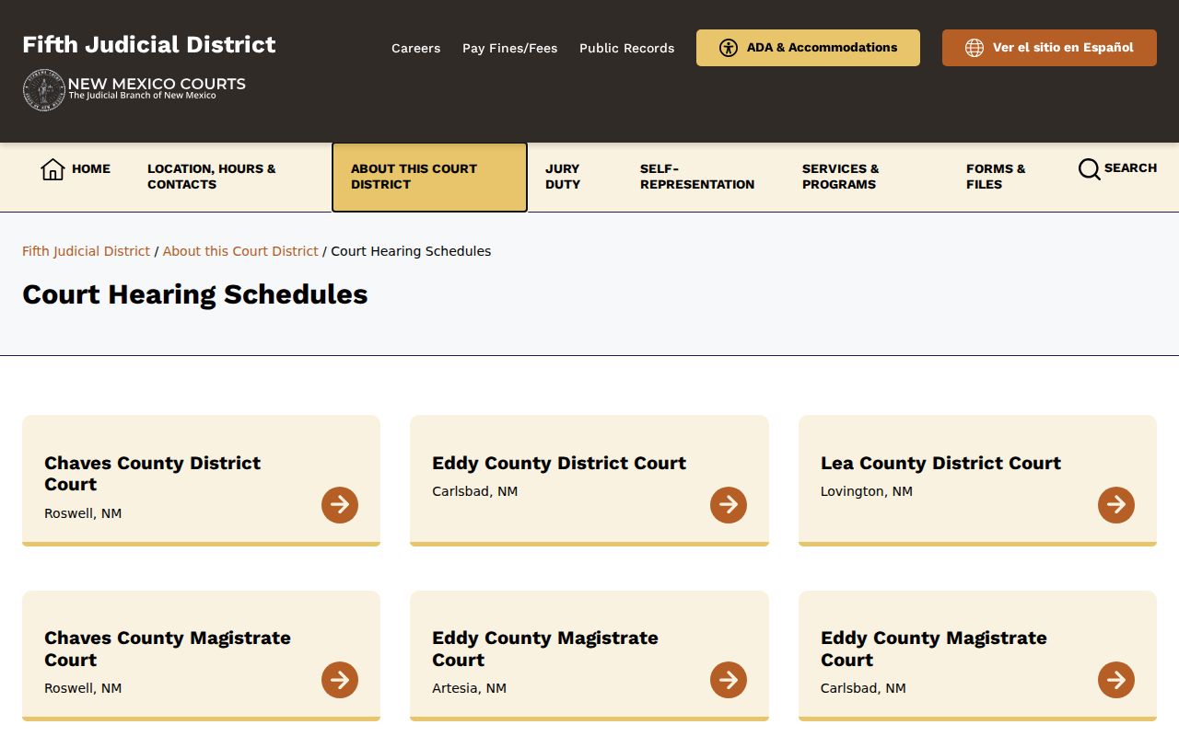
Task: Open Chaves County Magistrate Court arrow
Action: point(340,680)
